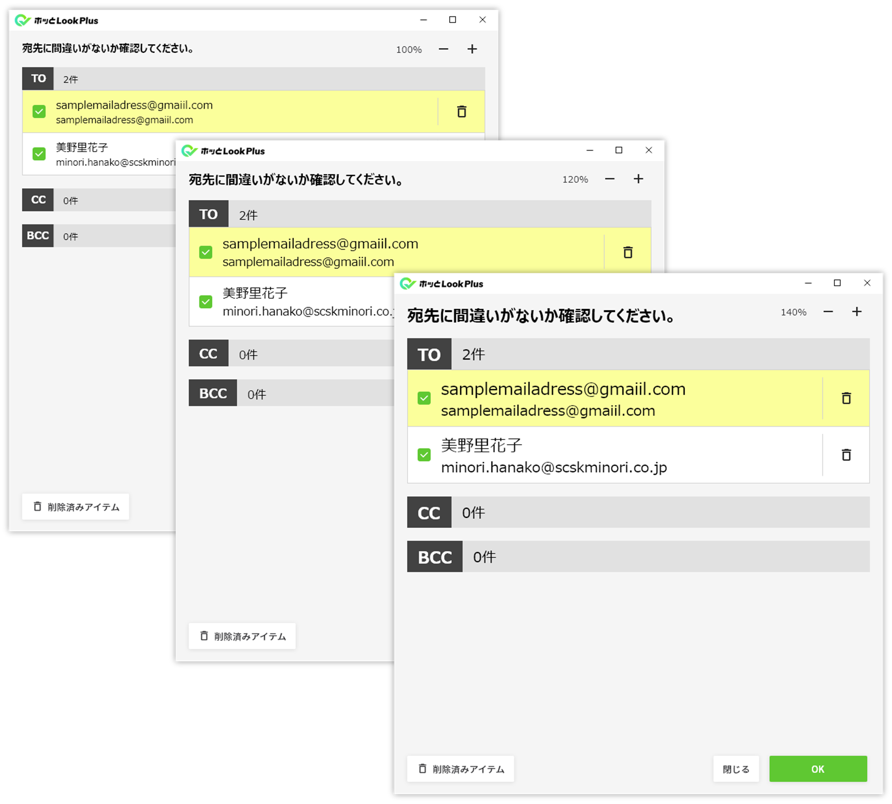Increase zoom with plus in 120% window
This screenshot has width=892, height=804.
pyautogui.click(x=638, y=179)
